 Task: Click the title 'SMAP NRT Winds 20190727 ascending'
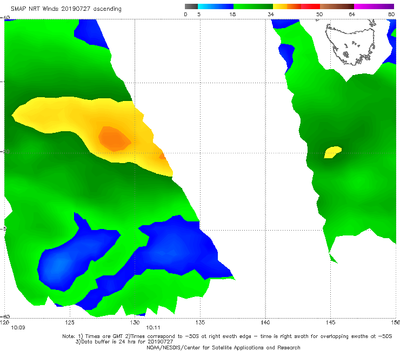pos(66,9)
